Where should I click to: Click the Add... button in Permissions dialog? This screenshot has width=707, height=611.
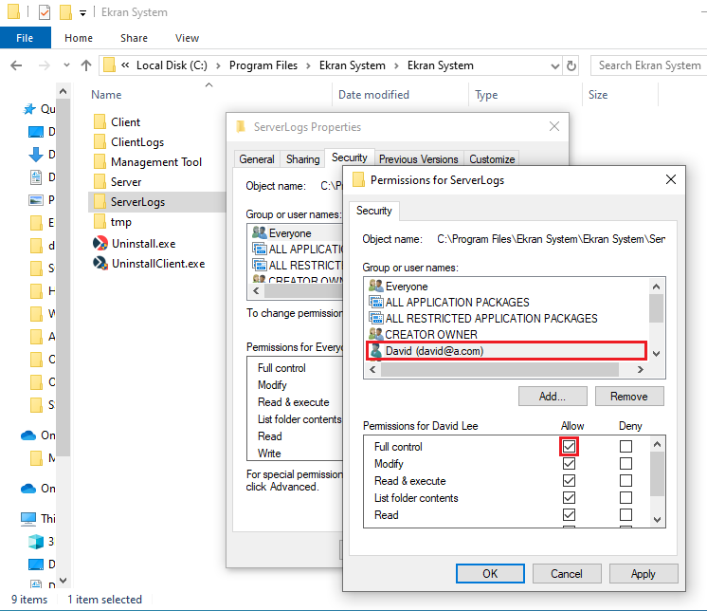tap(553, 397)
